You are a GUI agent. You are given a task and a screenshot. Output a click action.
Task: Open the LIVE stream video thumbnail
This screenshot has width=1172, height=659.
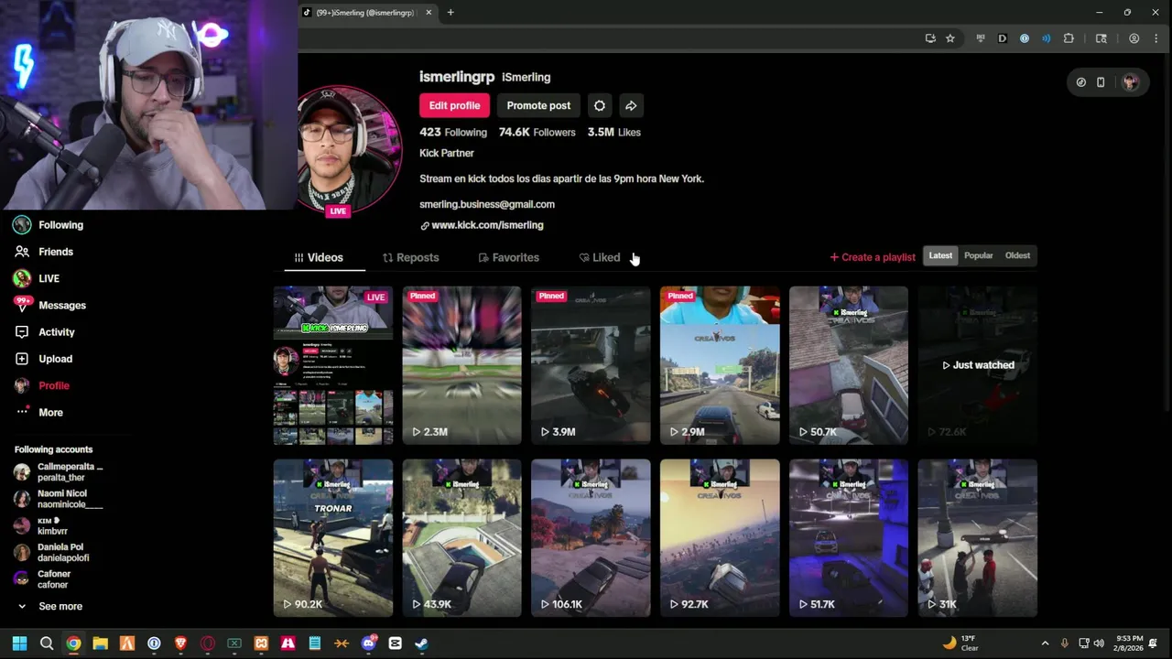pos(333,365)
